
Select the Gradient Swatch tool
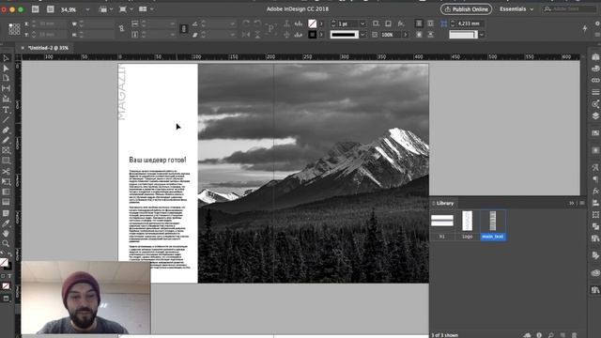point(6,192)
